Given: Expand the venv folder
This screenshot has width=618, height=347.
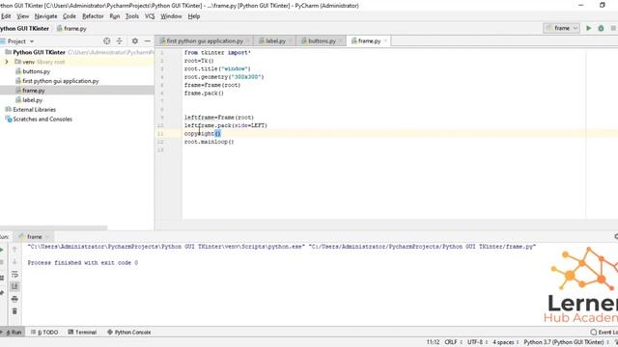Looking at the screenshot, I should pos(7,62).
